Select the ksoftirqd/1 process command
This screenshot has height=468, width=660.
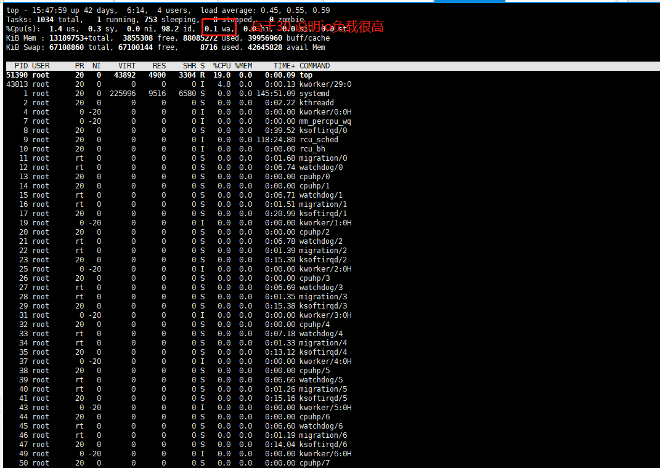click(324, 214)
